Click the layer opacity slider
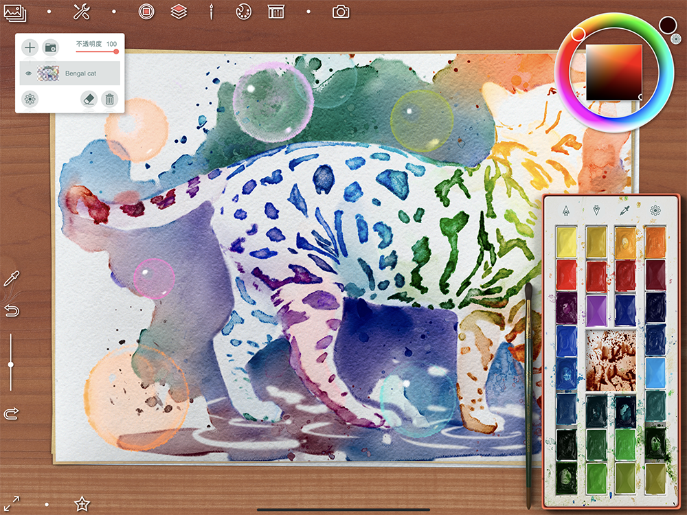The width and height of the screenshot is (687, 515). point(96,51)
